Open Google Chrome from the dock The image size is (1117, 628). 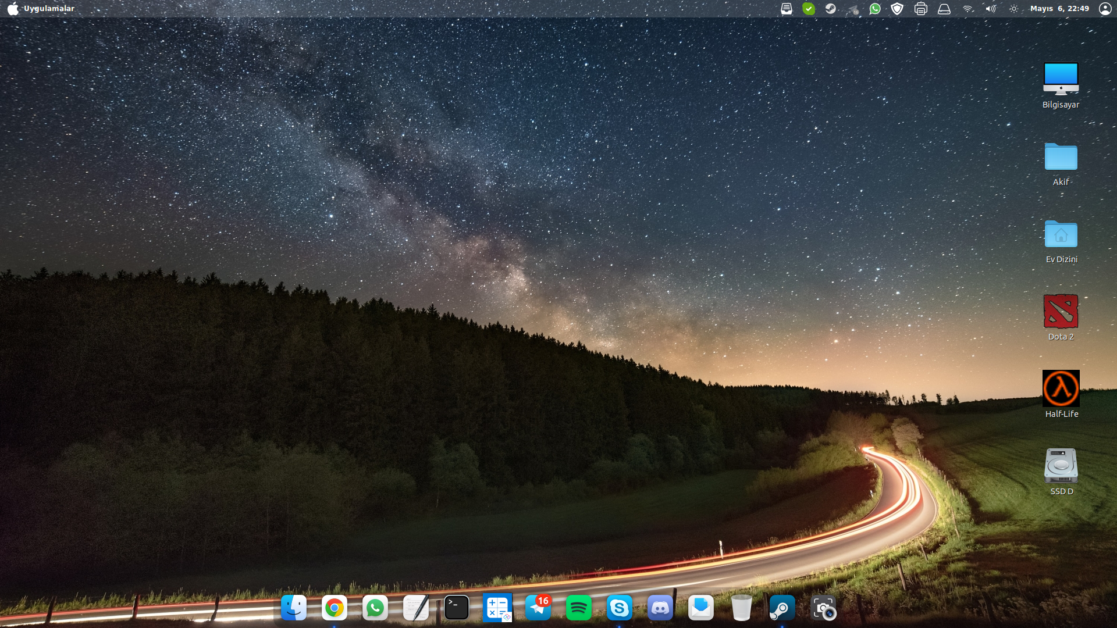click(335, 608)
